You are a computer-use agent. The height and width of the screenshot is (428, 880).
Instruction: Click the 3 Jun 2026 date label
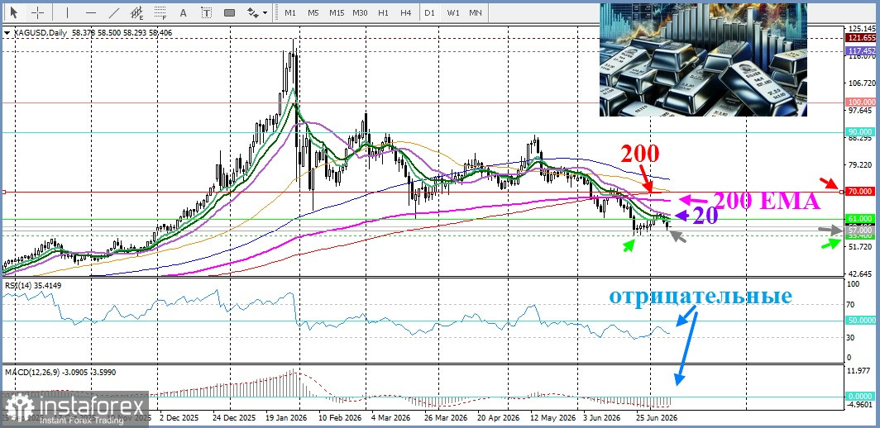click(601, 418)
